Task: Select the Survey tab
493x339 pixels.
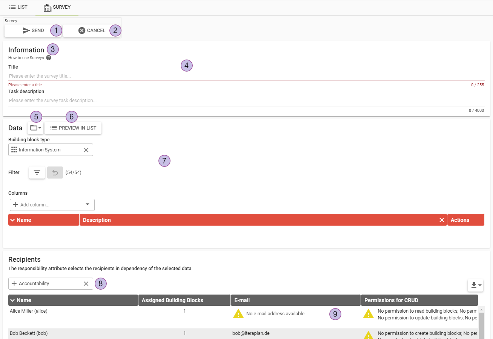Action: tap(57, 7)
